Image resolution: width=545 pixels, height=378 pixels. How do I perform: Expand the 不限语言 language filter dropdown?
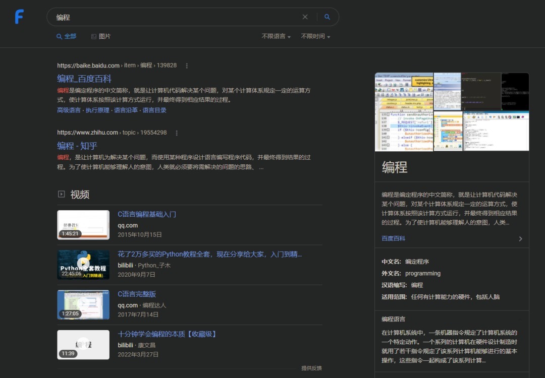coord(276,36)
